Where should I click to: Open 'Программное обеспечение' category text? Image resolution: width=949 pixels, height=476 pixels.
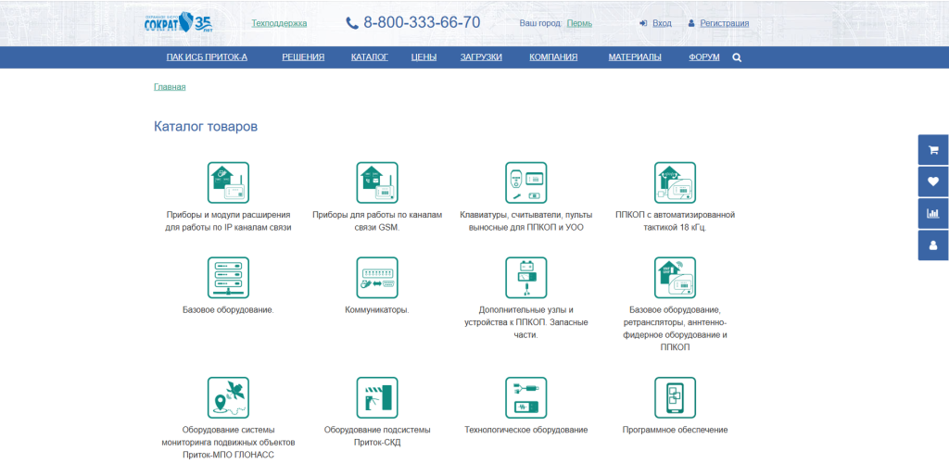[x=675, y=430]
